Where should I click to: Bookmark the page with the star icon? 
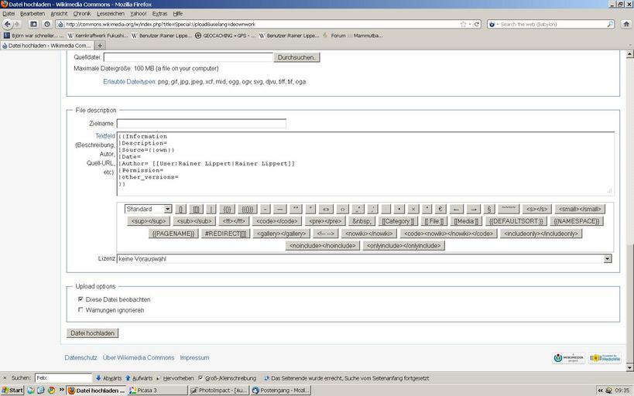click(463, 24)
